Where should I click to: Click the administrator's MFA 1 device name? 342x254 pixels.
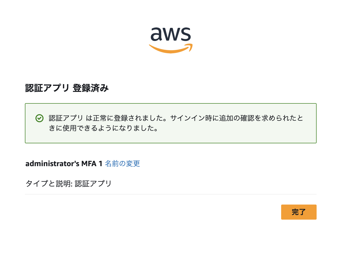(64, 164)
